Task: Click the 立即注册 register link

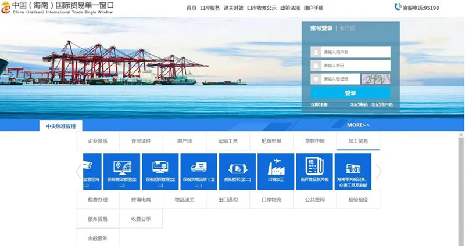Action: click(x=319, y=104)
